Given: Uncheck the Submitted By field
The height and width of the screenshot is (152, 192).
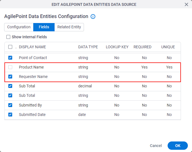Looking at the screenshot, I should point(10,105).
